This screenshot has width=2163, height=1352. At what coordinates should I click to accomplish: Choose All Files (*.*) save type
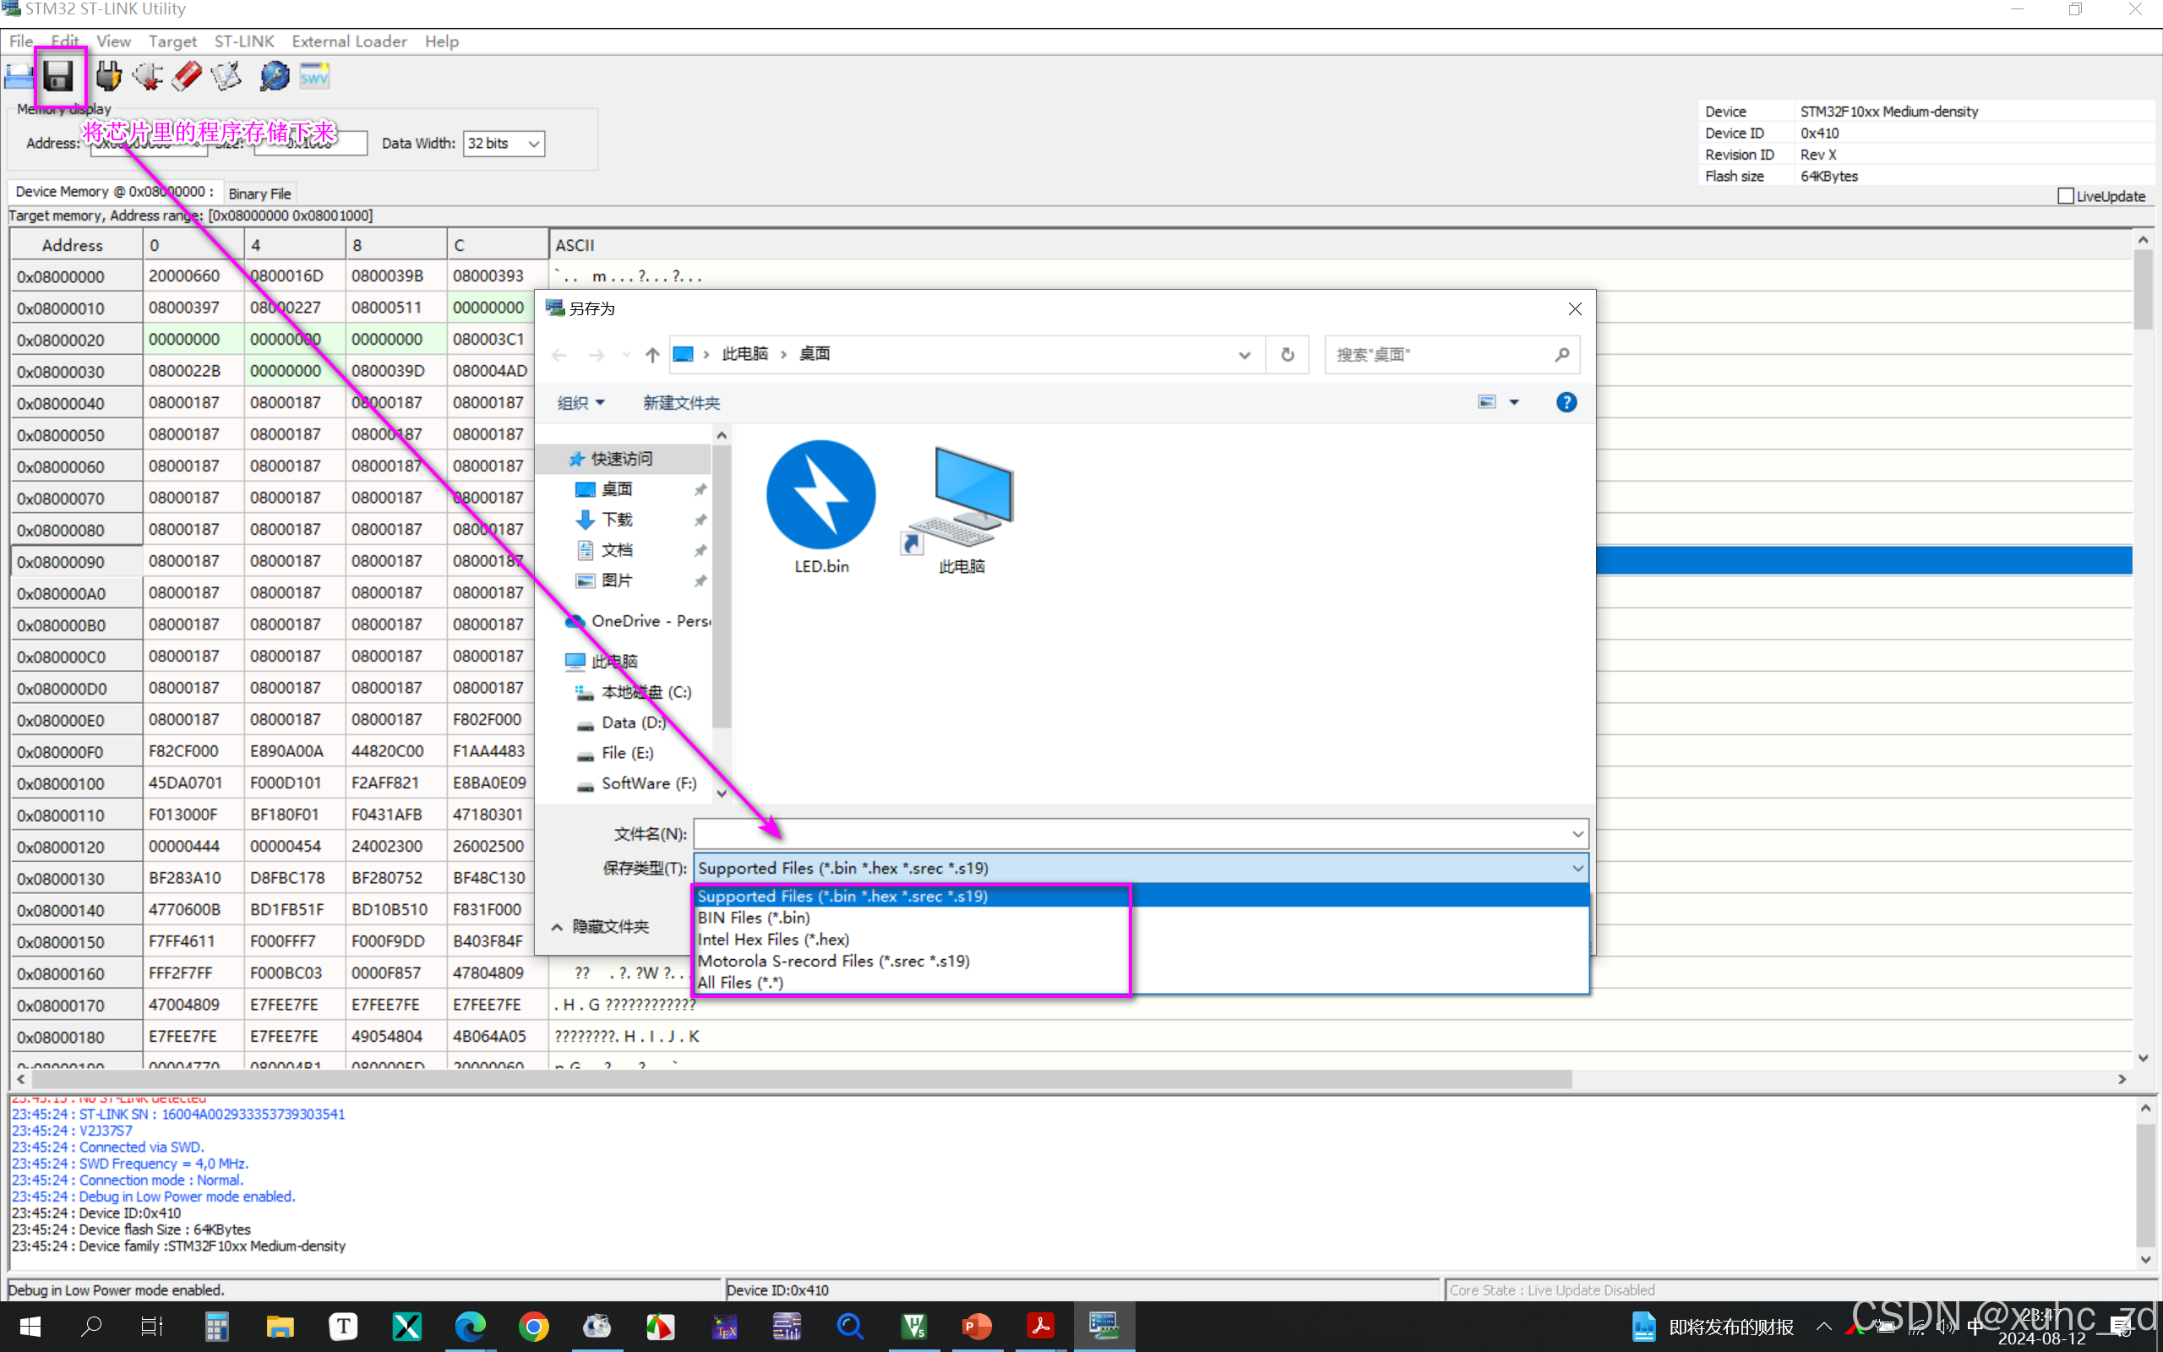pyautogui.click(x=1141, y=982)
